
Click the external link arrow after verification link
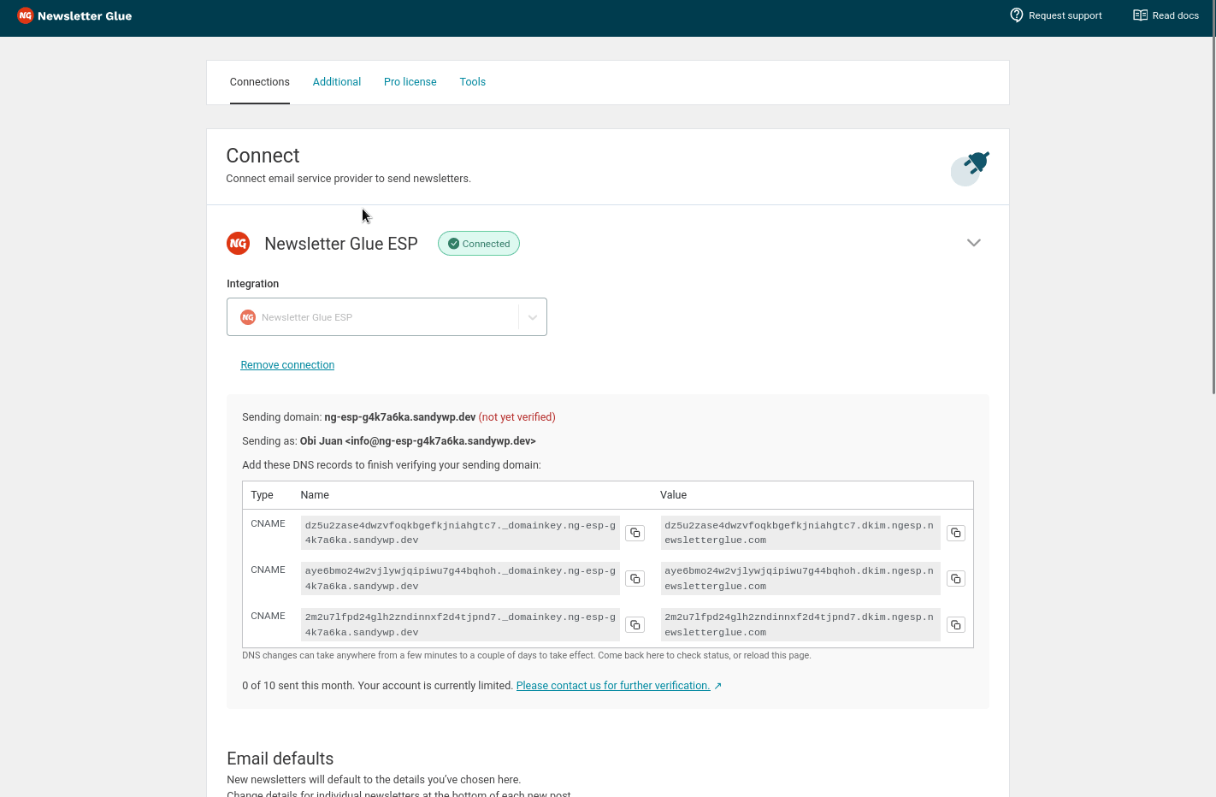click(x=718, y=686)
